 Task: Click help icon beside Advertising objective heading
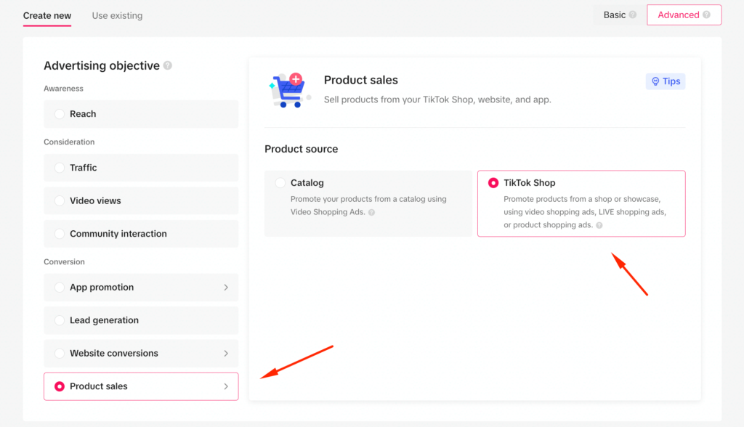click(x=168, y=65)
